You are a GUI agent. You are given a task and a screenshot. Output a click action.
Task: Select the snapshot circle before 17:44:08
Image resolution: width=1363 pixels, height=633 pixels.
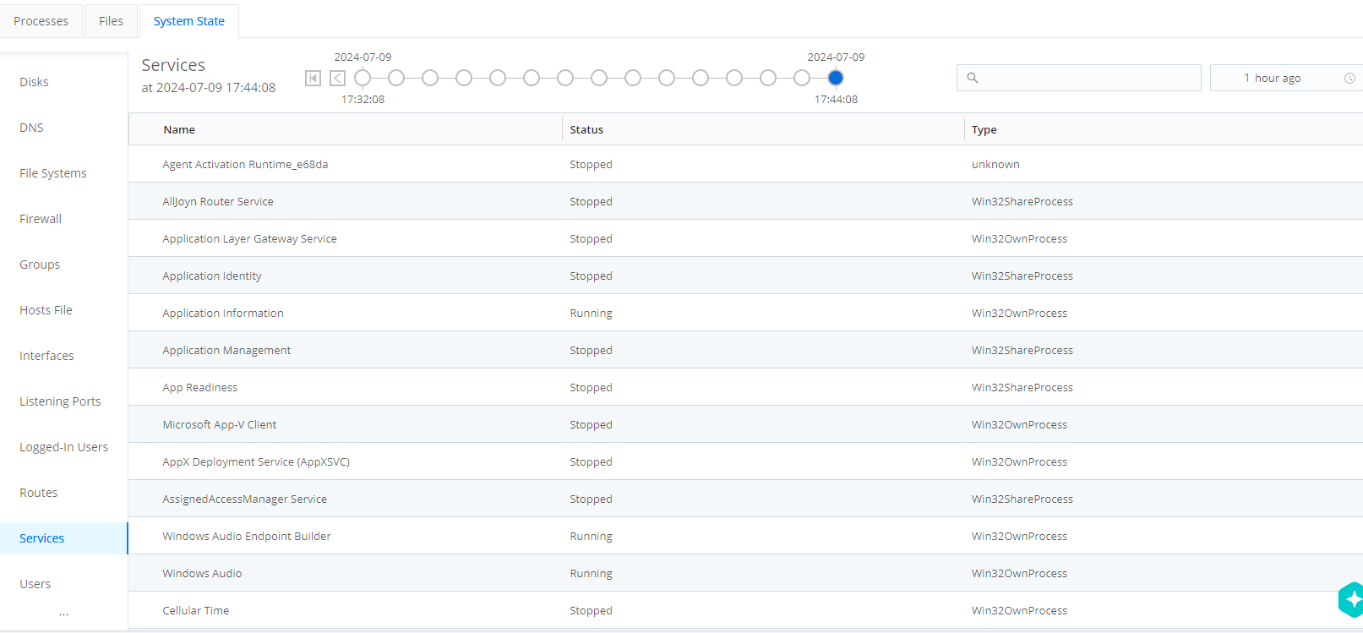click(x=802, y=78)
